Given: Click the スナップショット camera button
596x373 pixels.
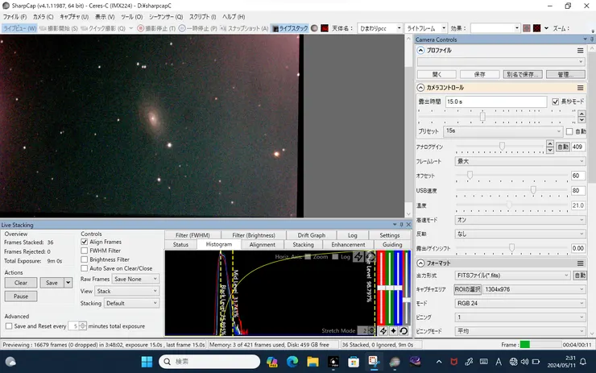Looking at the screenshot, I should click(x=243, y=28).
